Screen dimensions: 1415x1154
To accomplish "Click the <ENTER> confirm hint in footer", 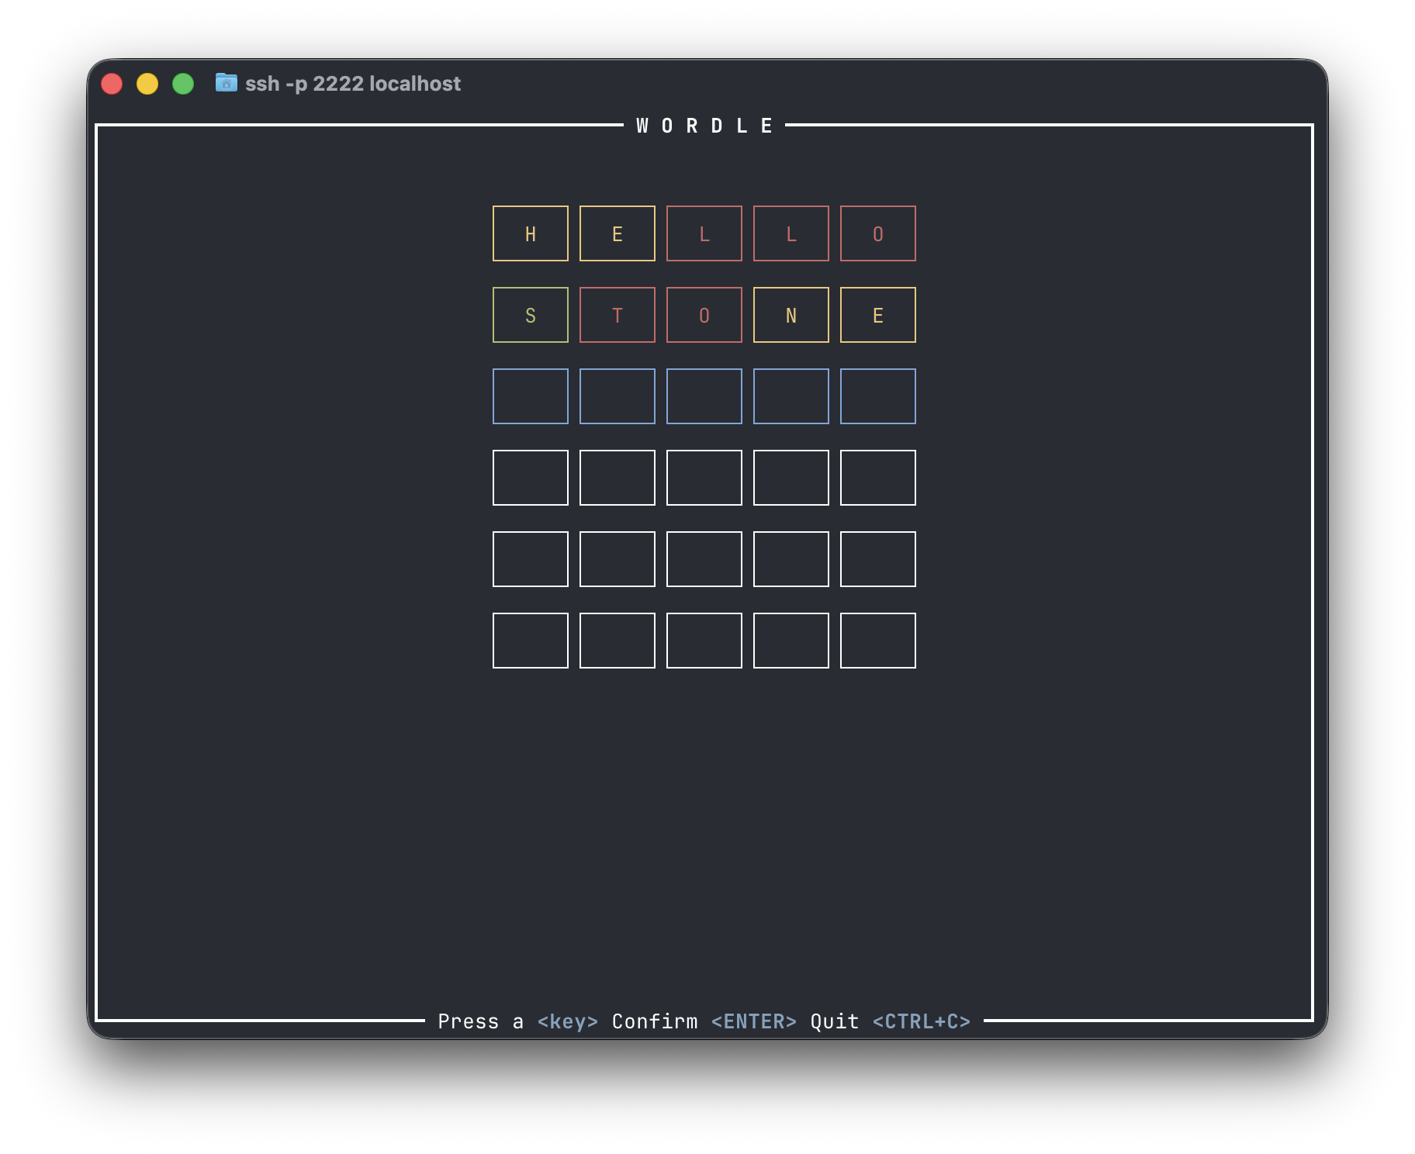I will pos(753,1021).
